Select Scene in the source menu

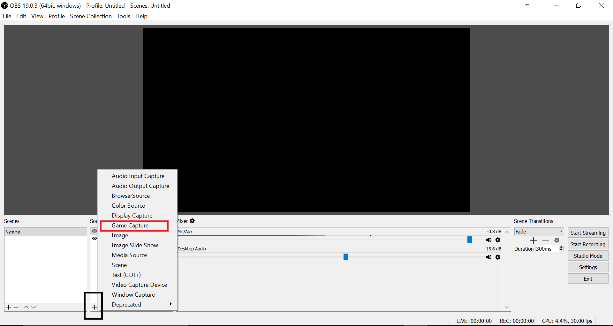click(x=137, y=265)
